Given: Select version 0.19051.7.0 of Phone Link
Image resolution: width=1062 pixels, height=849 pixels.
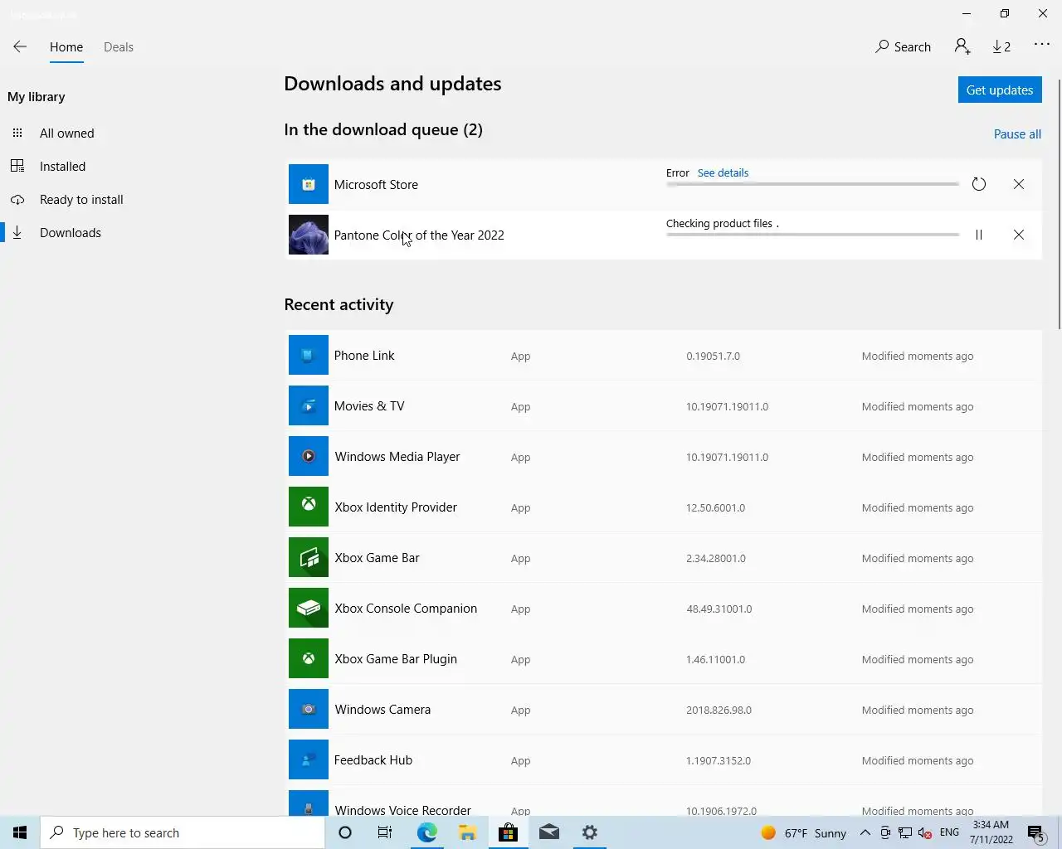Looking at the screenshot, I should coord(713,357).
